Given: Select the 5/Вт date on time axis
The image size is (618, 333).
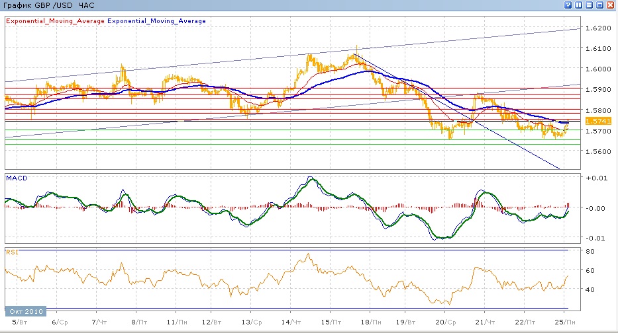Looking at the screenshot, I should [19, 321].
